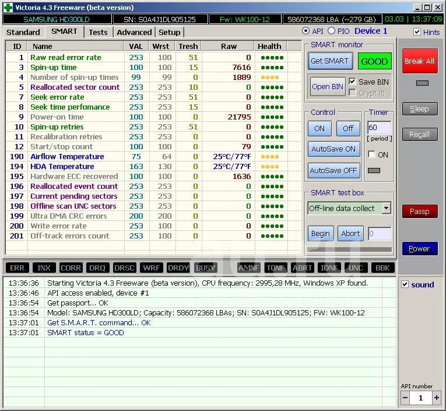Click the SMART test progress bar
Image resolution: width=446 pixels, height=411 pixels.
click(350, 250)
